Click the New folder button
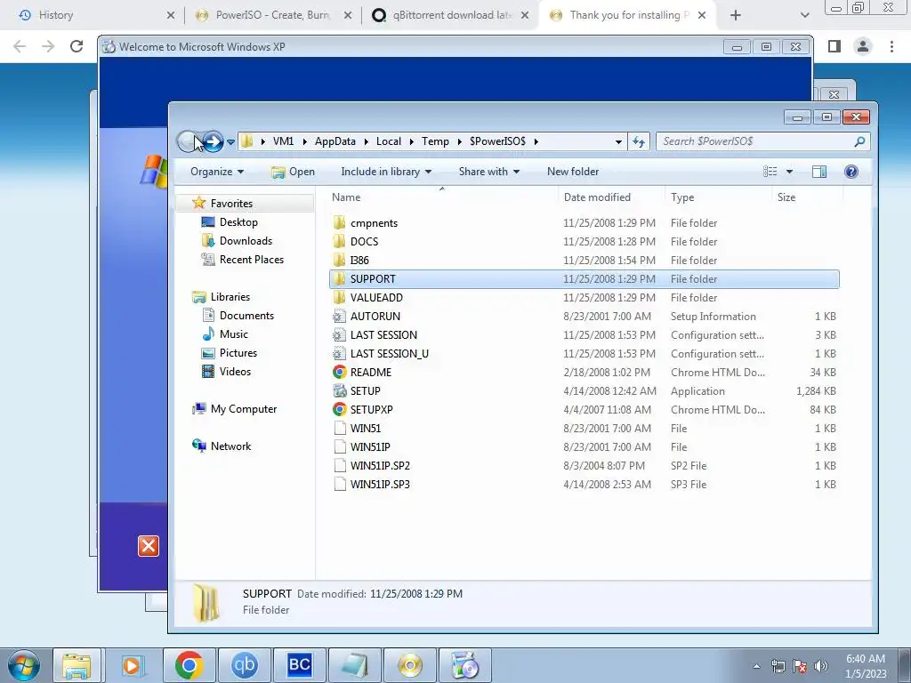The width and height of the screenshot is (911, 683). coord(573,172)
